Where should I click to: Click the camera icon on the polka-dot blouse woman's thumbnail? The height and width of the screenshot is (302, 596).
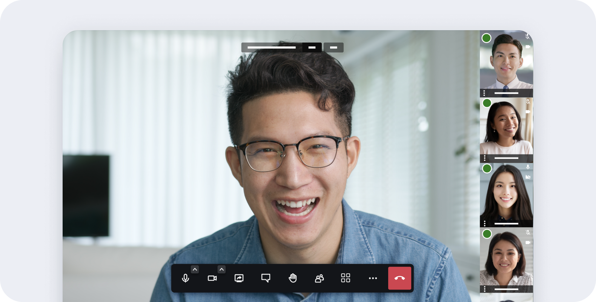coord(528,242)
